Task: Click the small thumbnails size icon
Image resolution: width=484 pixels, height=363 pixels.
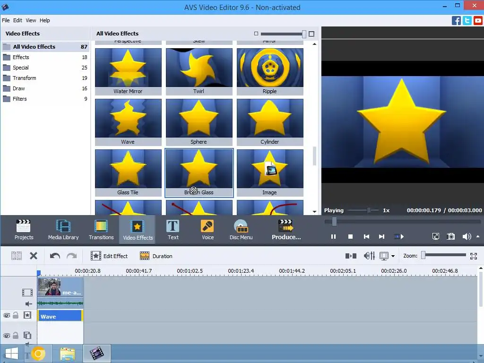Action: [x=256, y=34]
